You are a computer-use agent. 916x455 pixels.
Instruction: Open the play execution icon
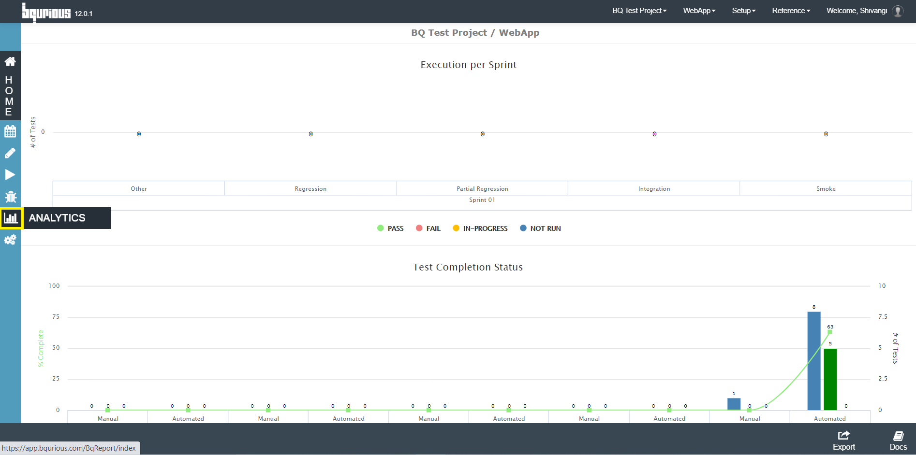coord(10,175)
